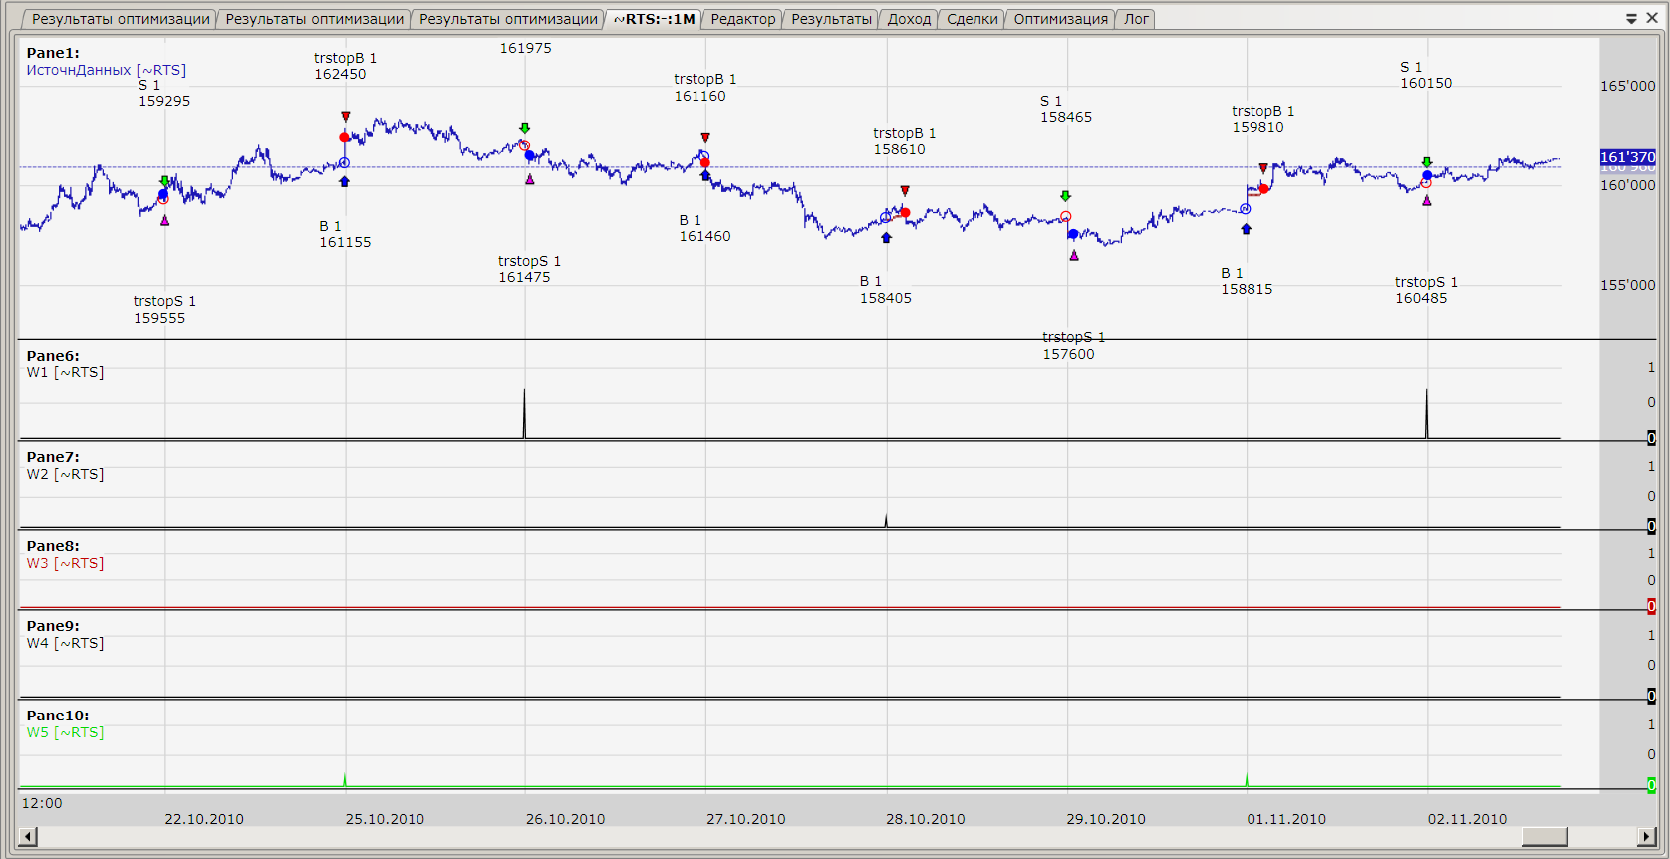The height and width of the screenshot is (859, 1670).
Task: Click the trade label trstopB 1 161160
Action: coord(704,88)
